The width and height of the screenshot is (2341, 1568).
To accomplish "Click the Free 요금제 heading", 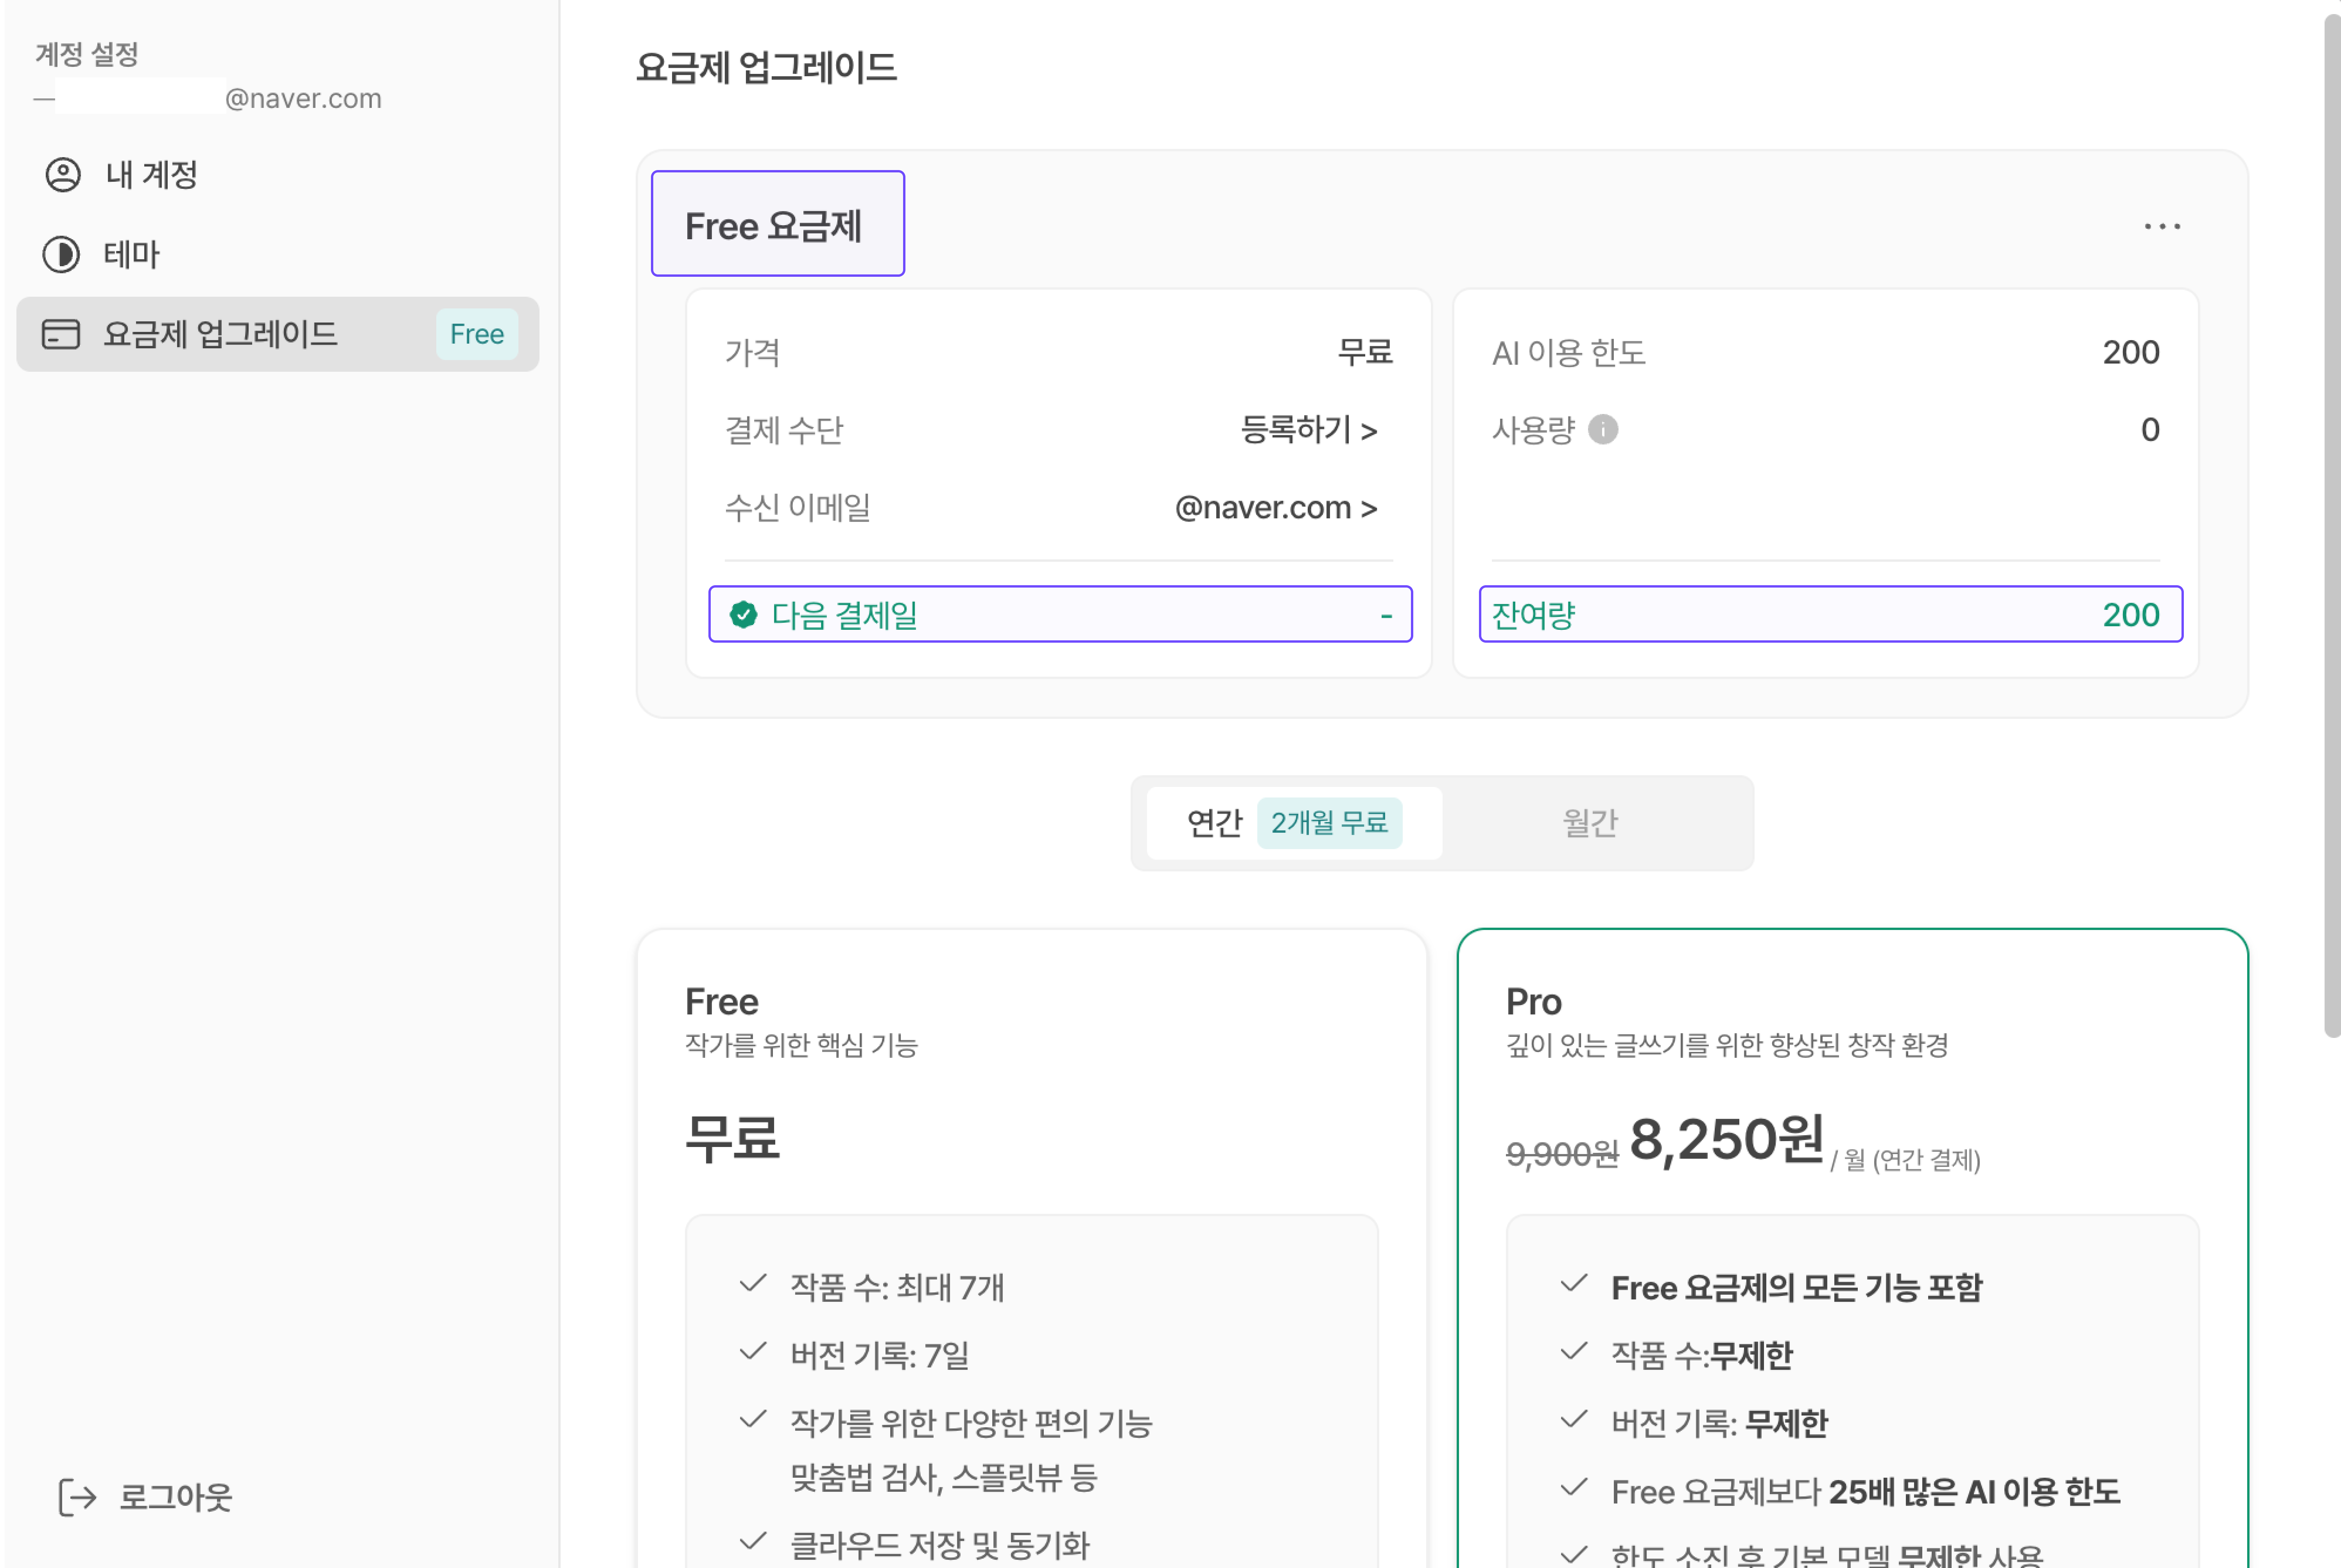I will click(773, 226).
